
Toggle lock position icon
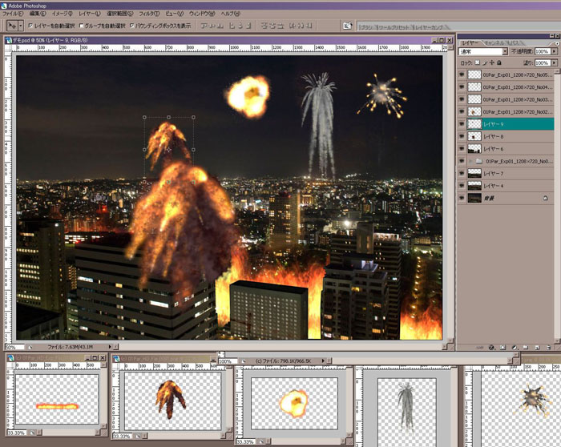492,62
